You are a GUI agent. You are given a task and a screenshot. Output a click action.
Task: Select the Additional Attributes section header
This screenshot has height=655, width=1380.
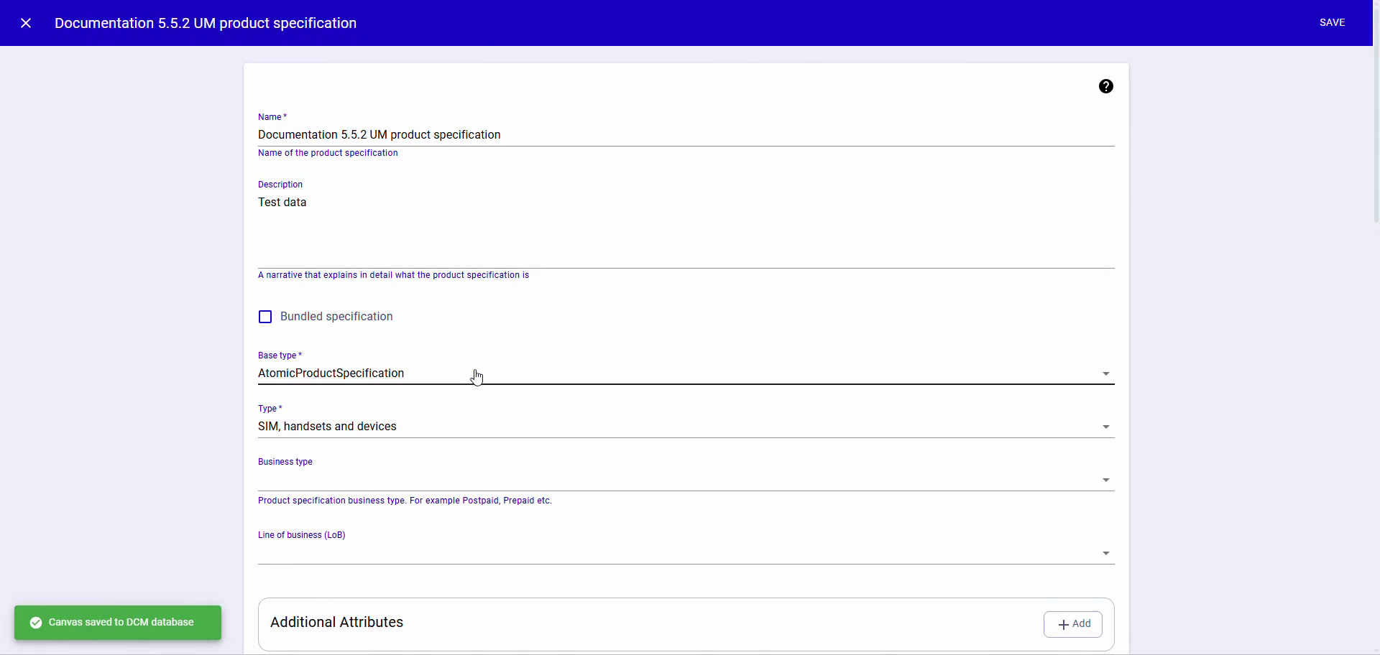[x=337, y=622]
